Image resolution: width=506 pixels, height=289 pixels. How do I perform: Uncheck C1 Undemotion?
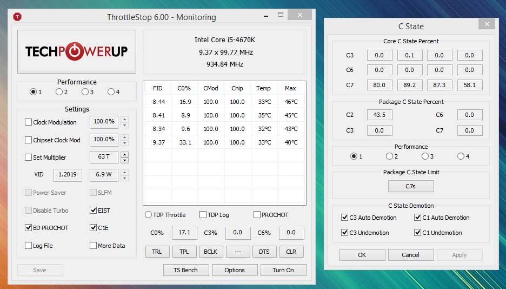point(417,233)
